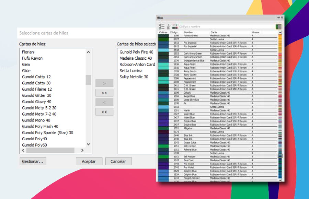Click the Hilos panel scroll down arrow
The image size is (309, 199).
(280, 180)
